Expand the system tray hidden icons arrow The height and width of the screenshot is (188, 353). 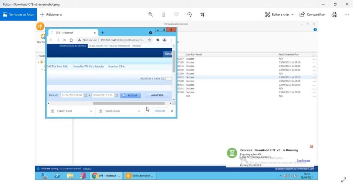[x=280, y=176]
